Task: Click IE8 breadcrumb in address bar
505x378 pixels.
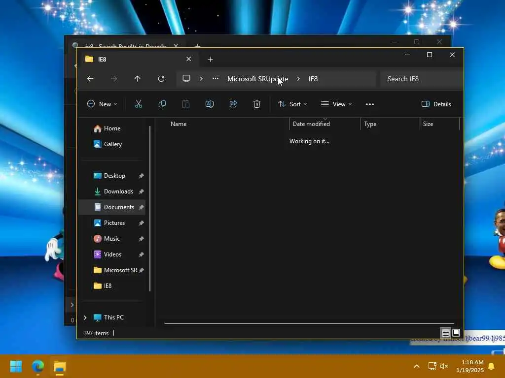Action: (313, 79)
